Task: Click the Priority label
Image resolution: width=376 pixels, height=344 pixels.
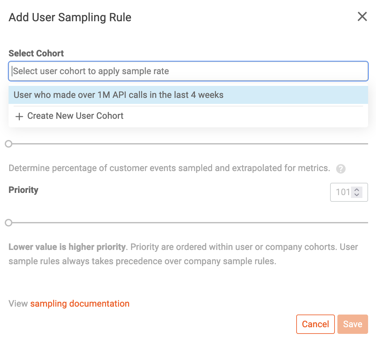Action: [23, 190]
